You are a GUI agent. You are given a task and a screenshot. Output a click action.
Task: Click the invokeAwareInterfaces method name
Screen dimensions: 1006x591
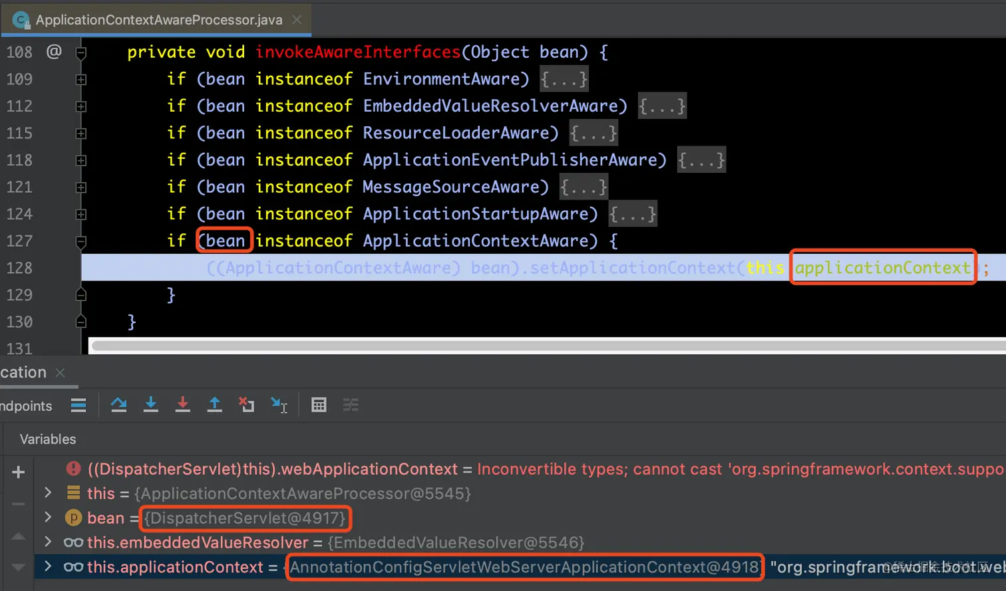(358, 52)
